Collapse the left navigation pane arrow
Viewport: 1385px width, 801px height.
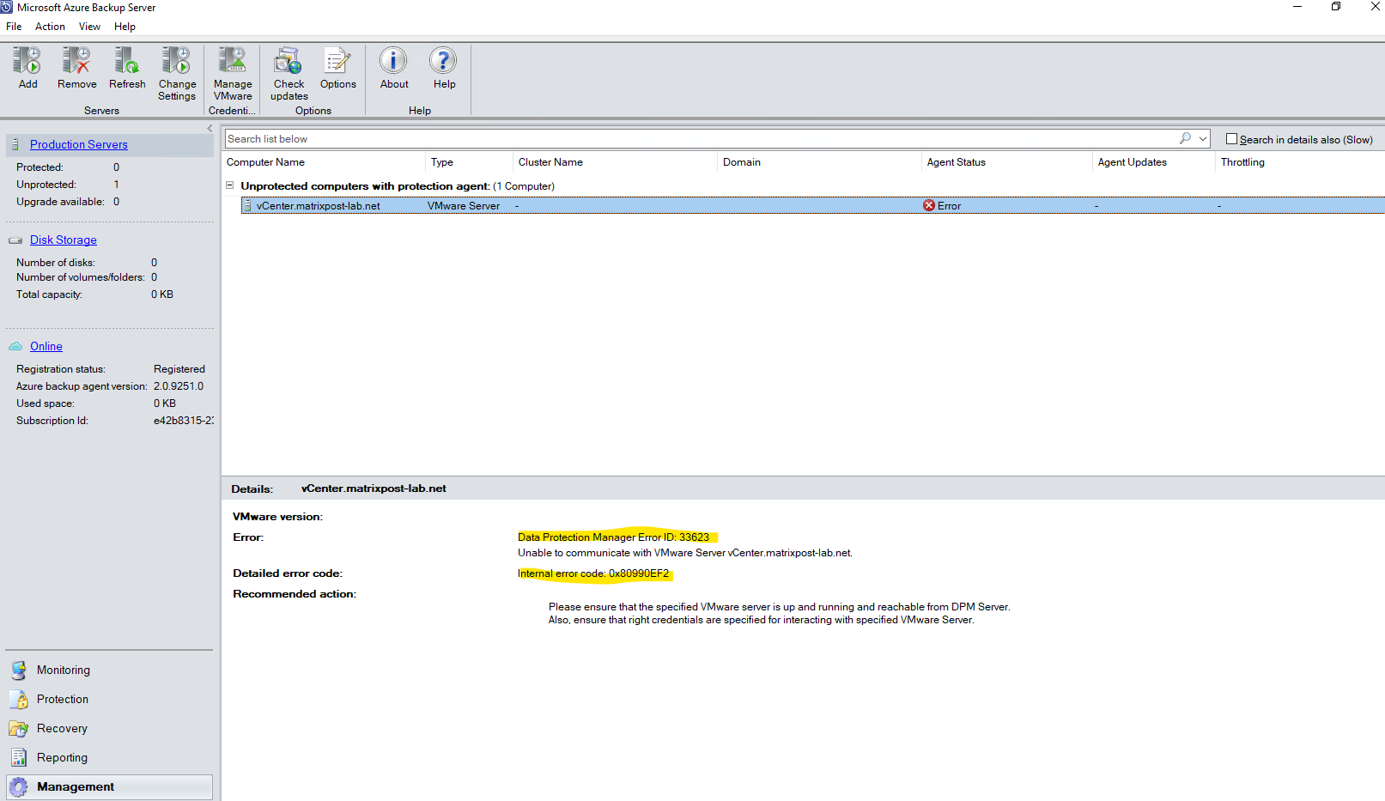[x=210, y=129]
